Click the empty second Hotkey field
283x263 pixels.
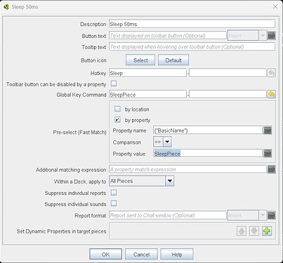[228, 73]
